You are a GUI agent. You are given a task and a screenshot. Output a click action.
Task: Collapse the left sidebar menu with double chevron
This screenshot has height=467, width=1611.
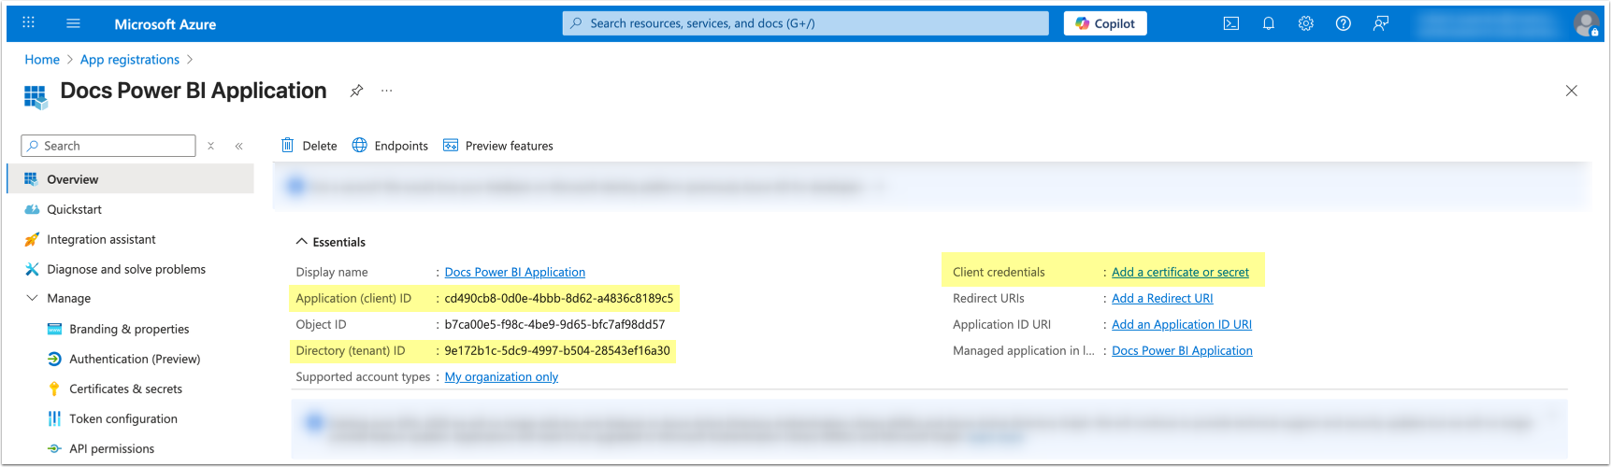[x=239, y=146]
